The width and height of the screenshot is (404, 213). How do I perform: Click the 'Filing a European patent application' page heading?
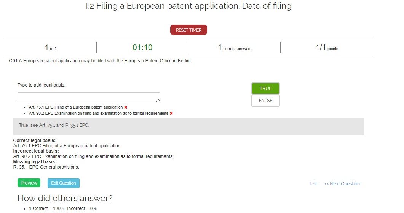(x=189, y=6)
